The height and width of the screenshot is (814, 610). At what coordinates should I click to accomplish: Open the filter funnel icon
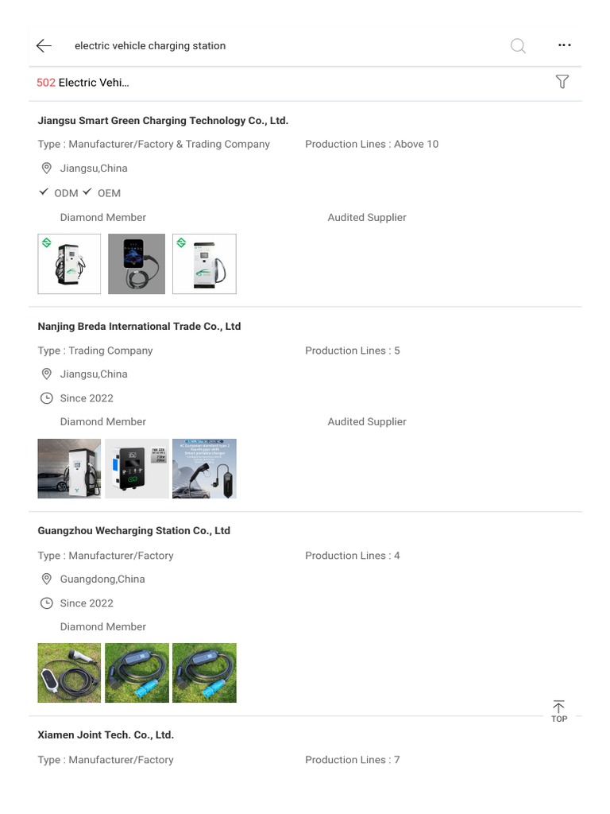(562, 82)
